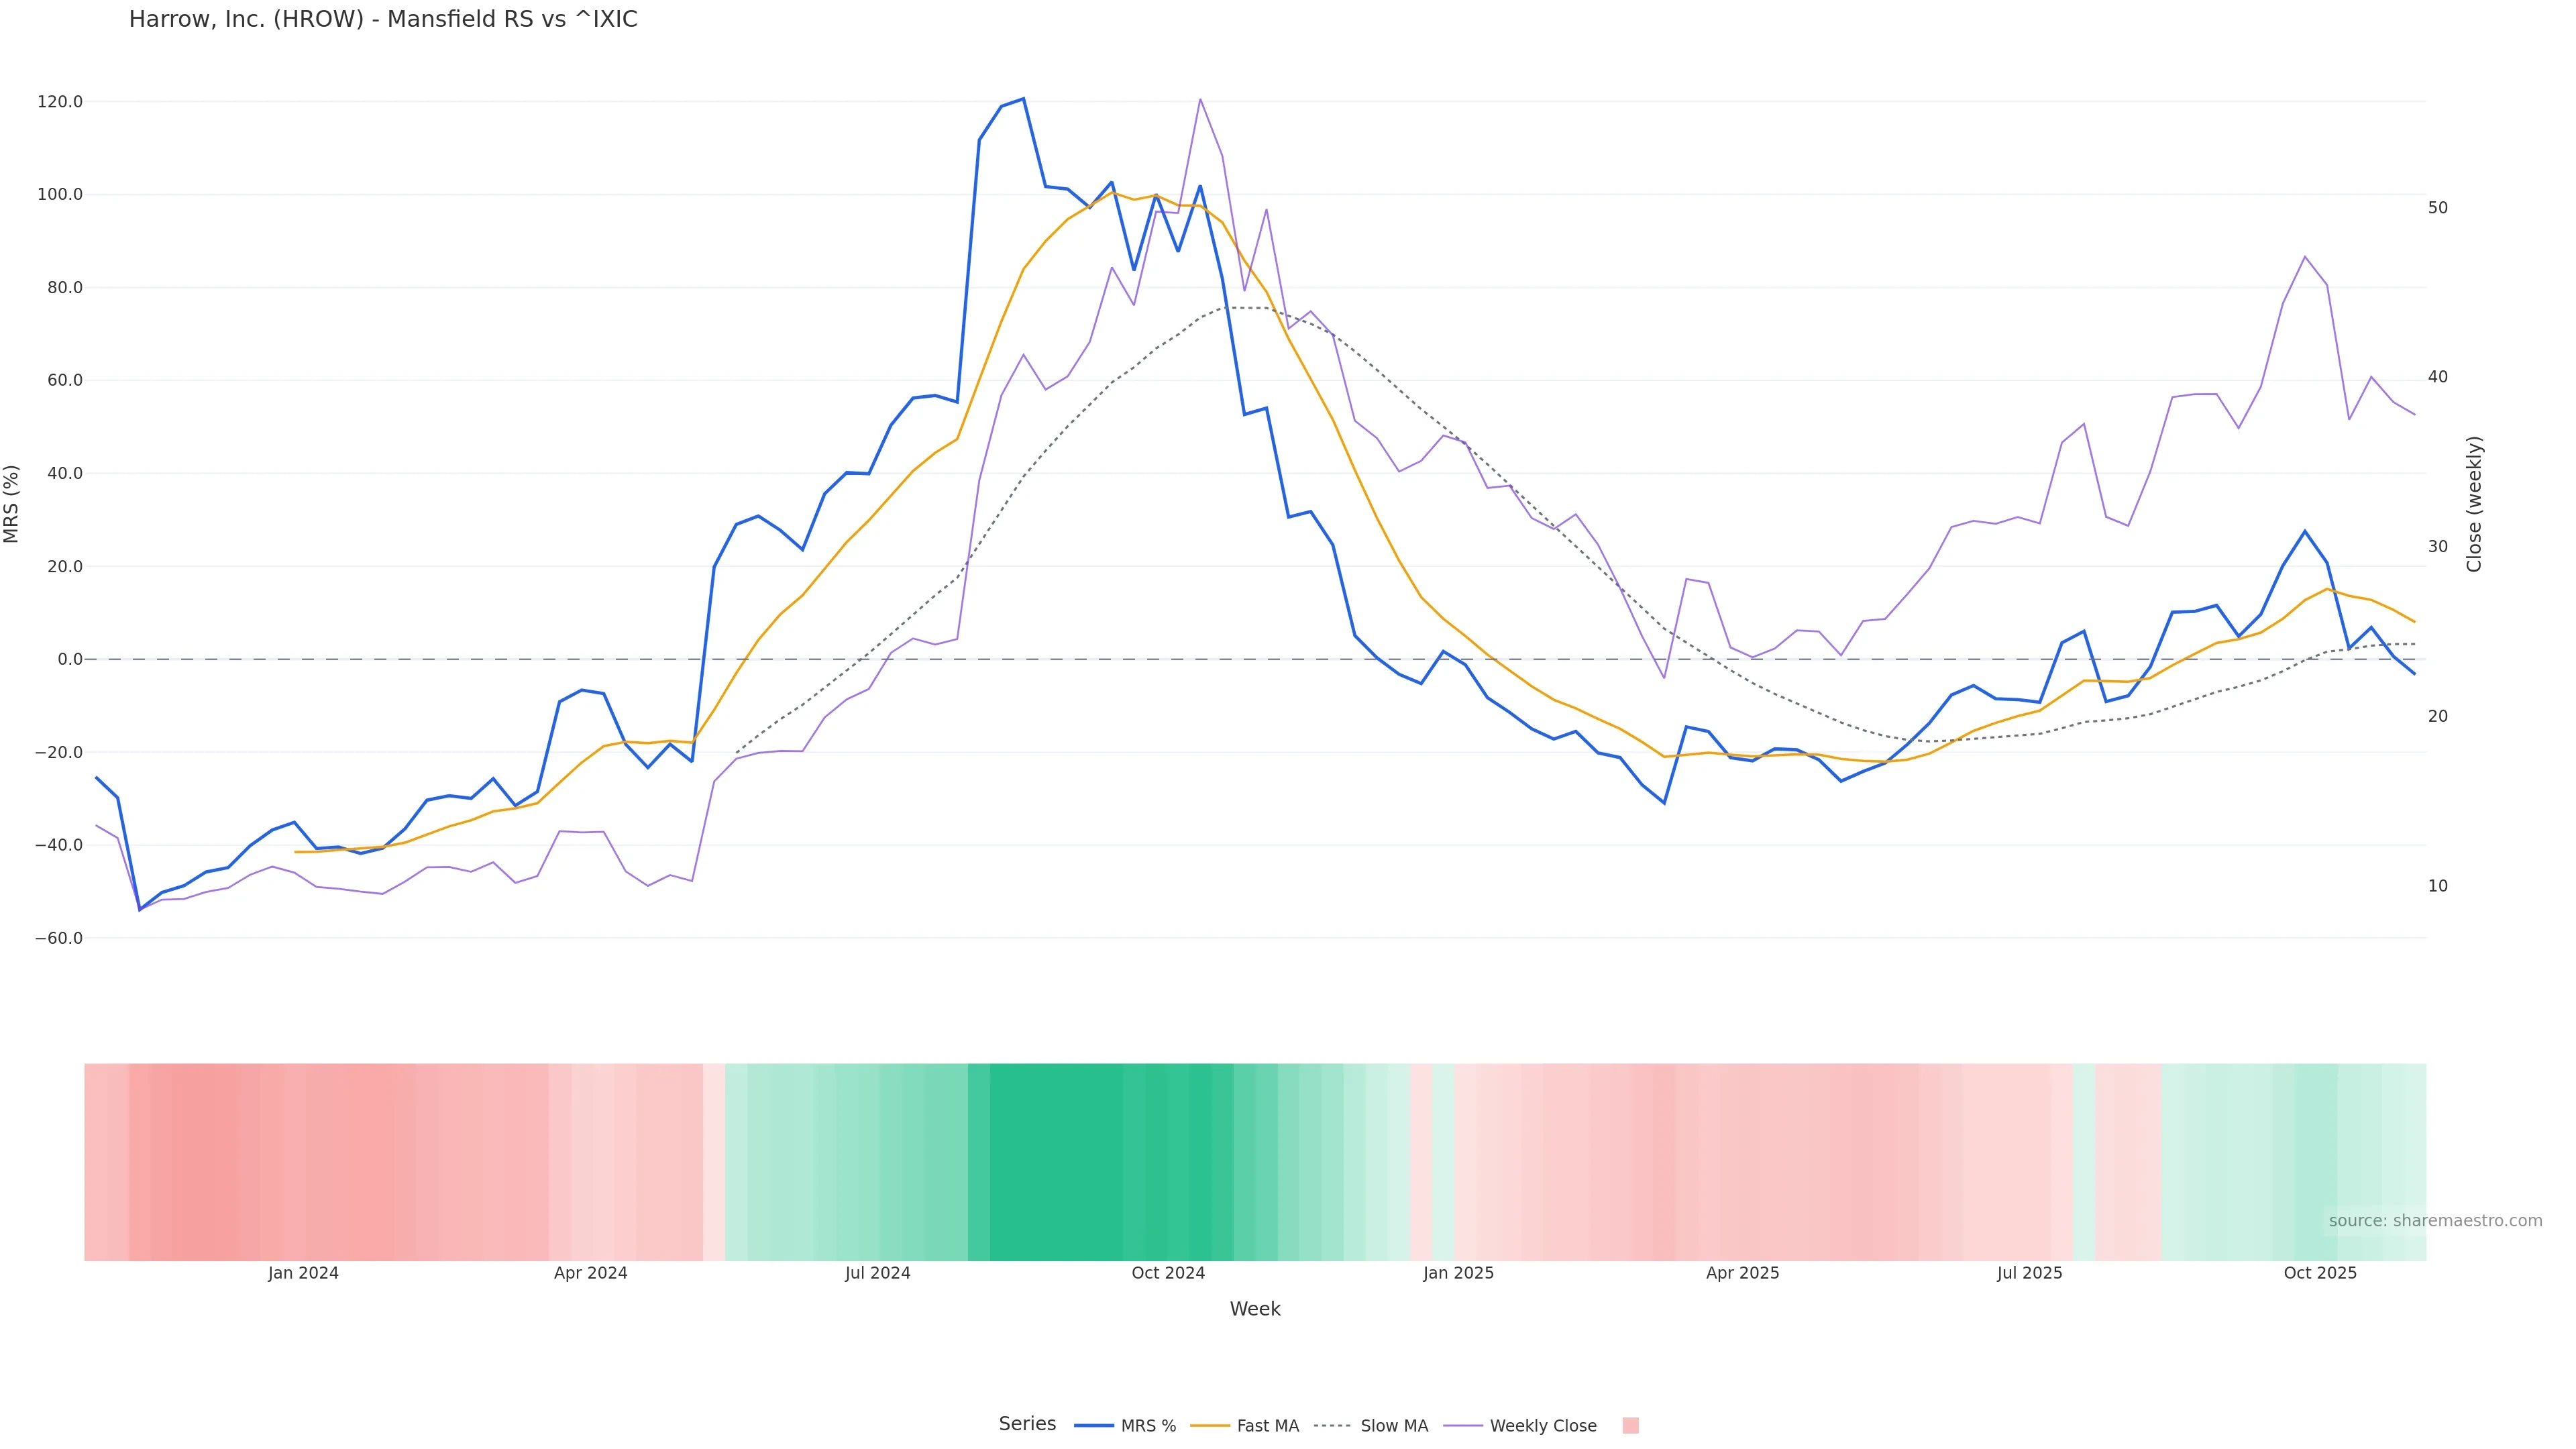The image size is (2576, 1449).
Task: Click the orange Fast MA legend line icon
Action: [x=1210, y=1426]
